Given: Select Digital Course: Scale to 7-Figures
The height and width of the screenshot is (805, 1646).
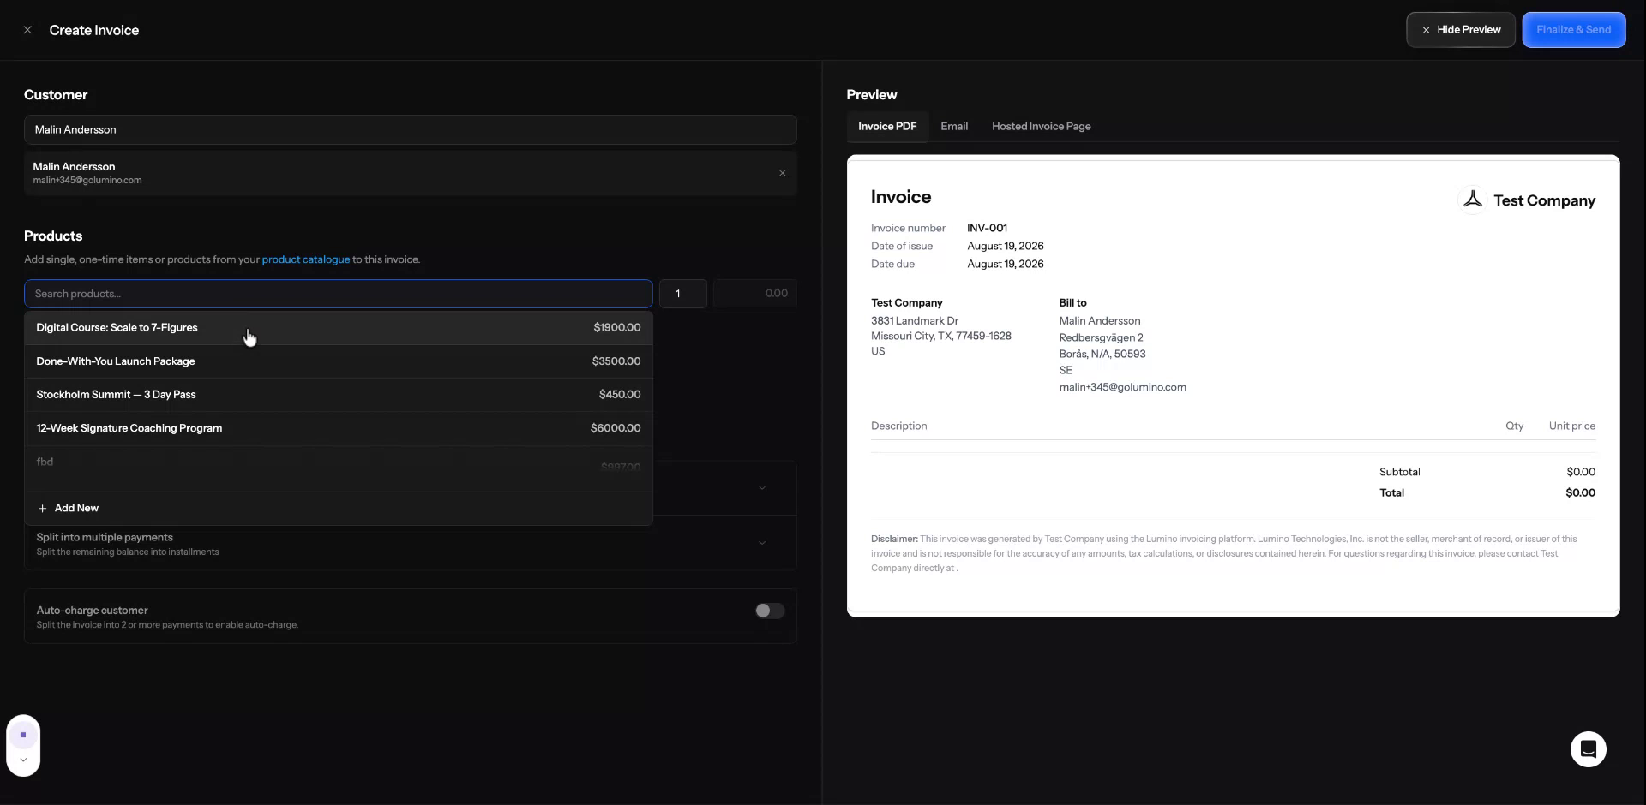Looking at the screenshot, I should pos(338,328).
